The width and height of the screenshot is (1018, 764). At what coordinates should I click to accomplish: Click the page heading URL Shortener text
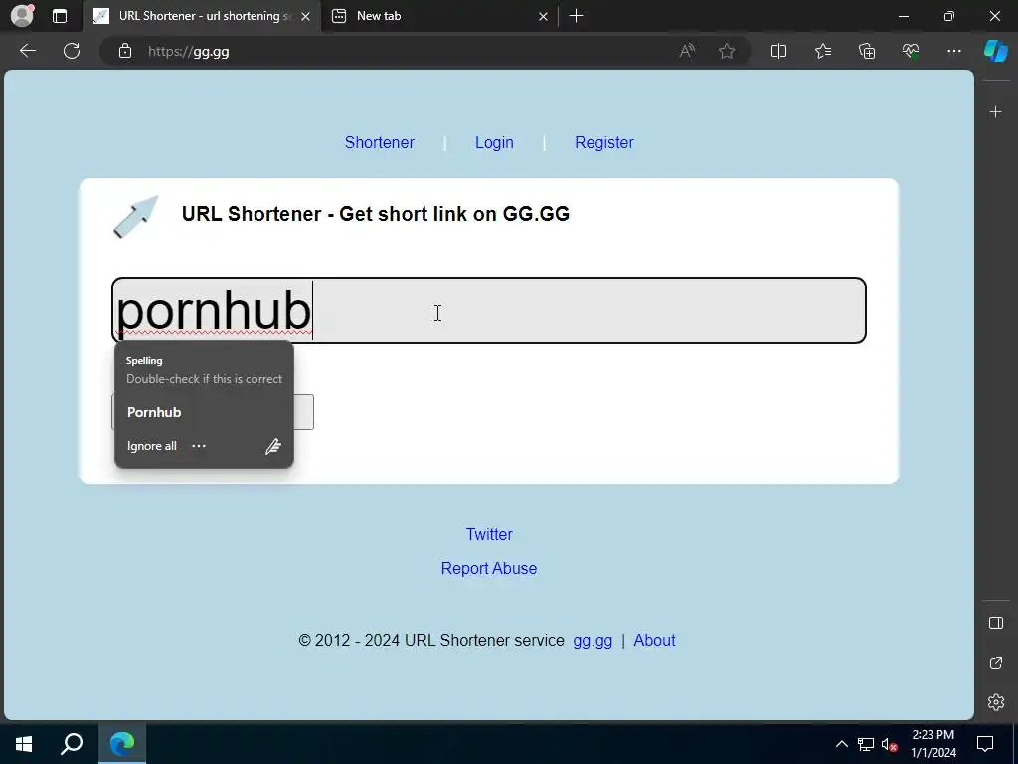point(375,214)
